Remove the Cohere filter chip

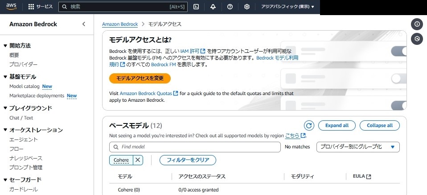pos(138,160)
